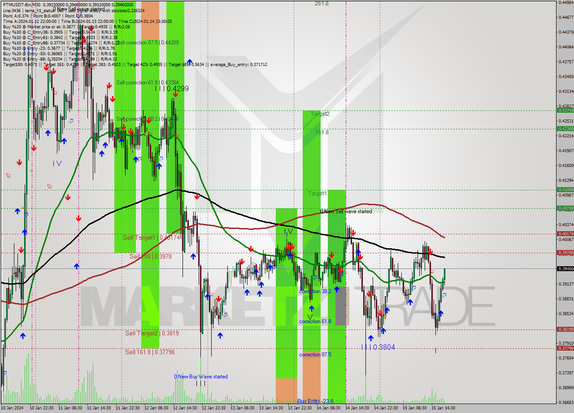Viewport: 574px width, 413px height.
Task: Click the 'I I I 0.3804' wave label
Action: (378, 347)
